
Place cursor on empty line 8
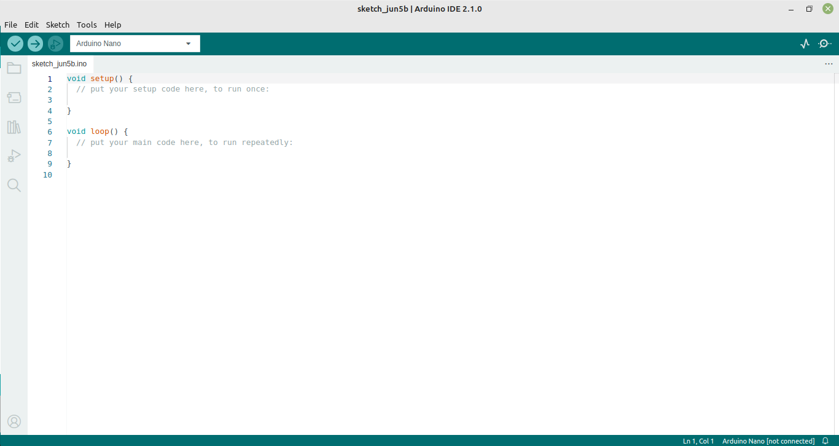451,154
